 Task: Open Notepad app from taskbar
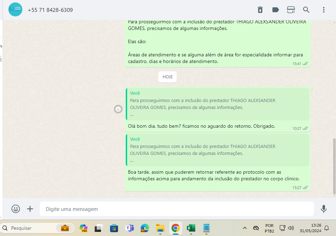[x=206, y=228]
